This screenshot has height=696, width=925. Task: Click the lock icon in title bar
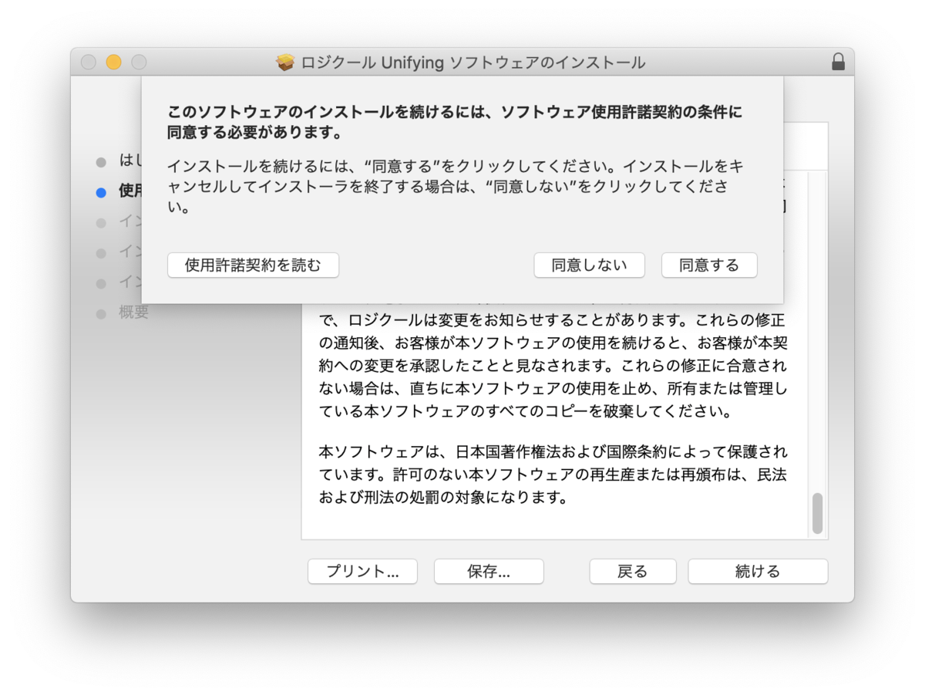[x=838, y=63]
